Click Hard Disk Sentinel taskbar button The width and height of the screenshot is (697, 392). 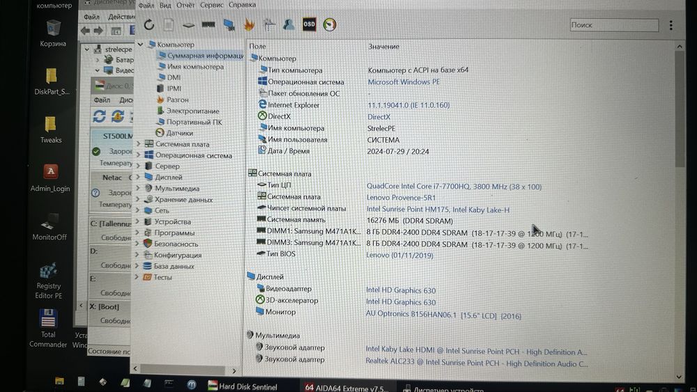tap(243, 386)
